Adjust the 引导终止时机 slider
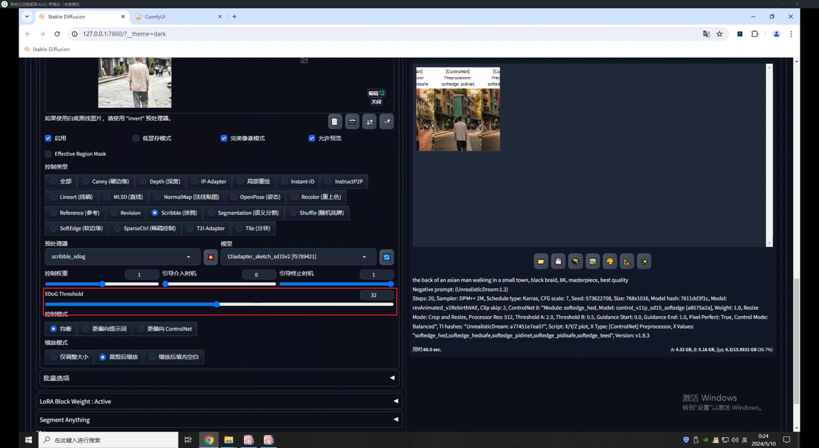Screen dimensions: 819x448 (x=337, y=284)
